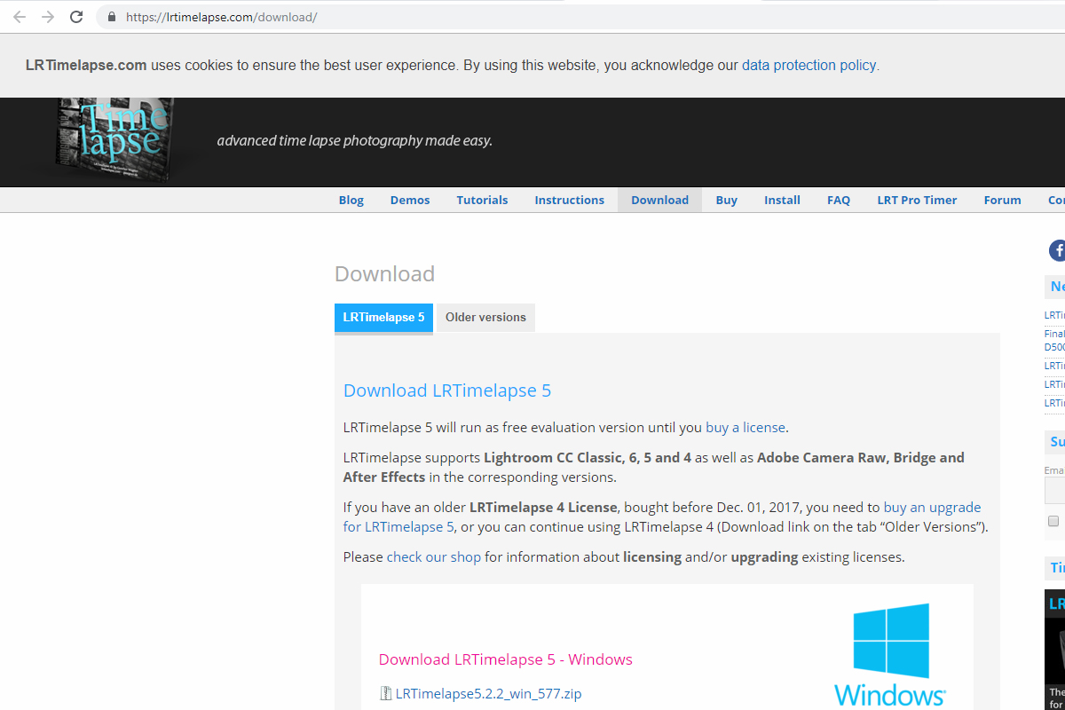Click 'Download LRTimelapse 5 - Windows' heading
1065x710 pixels.
(506, 659)
